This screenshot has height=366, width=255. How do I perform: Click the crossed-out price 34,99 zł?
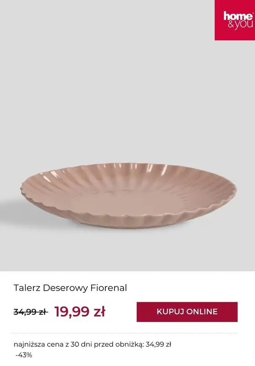[x=31, y=312]
